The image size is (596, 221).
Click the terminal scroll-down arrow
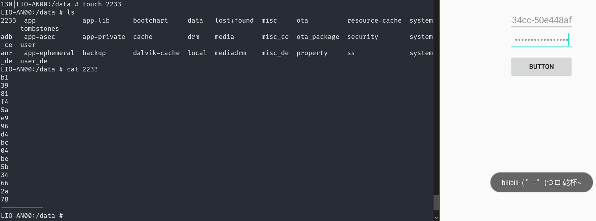click(436, 218)
